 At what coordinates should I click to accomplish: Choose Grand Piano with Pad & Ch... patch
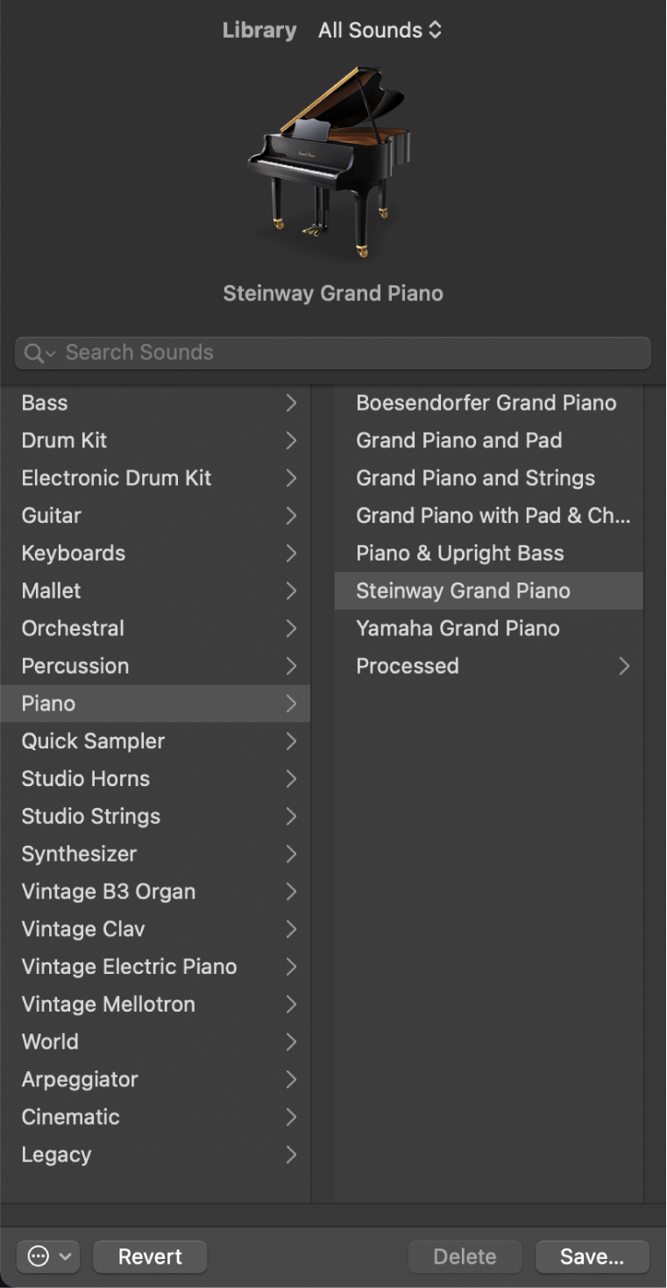(x=489, y=516)
